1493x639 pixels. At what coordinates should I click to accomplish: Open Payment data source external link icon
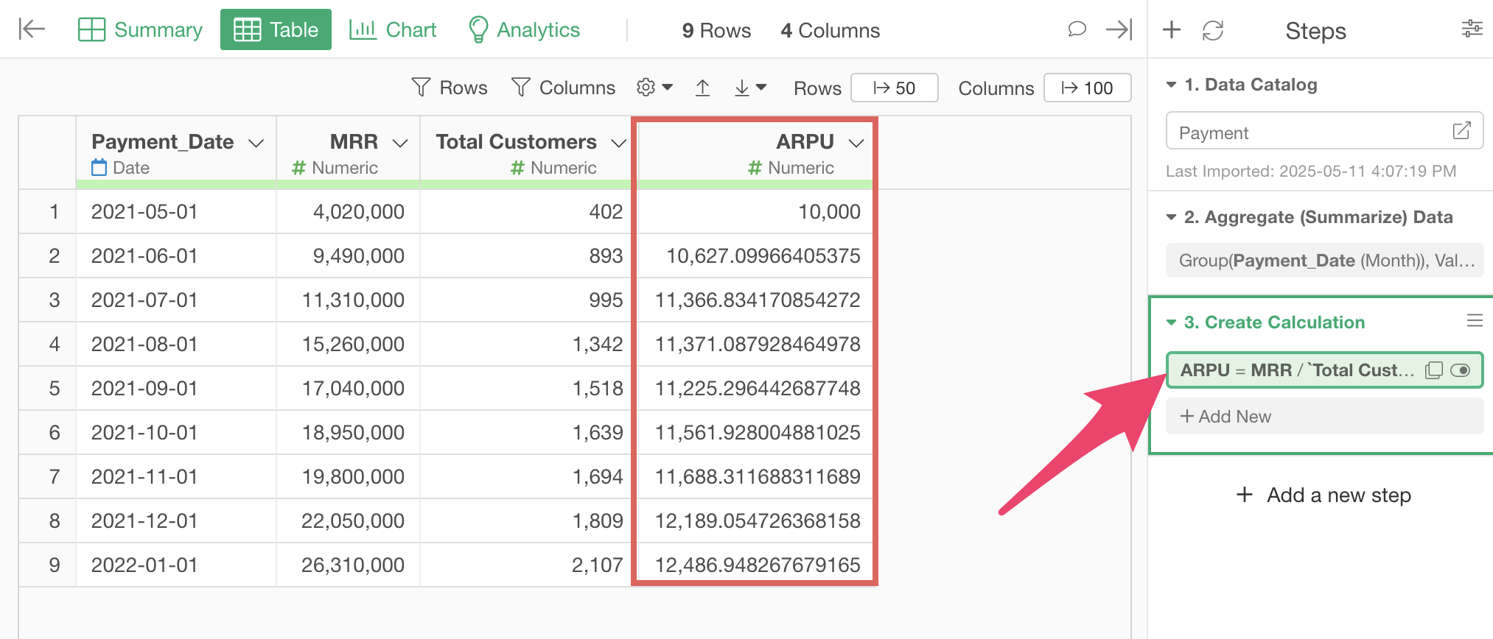click(1461, 131)
